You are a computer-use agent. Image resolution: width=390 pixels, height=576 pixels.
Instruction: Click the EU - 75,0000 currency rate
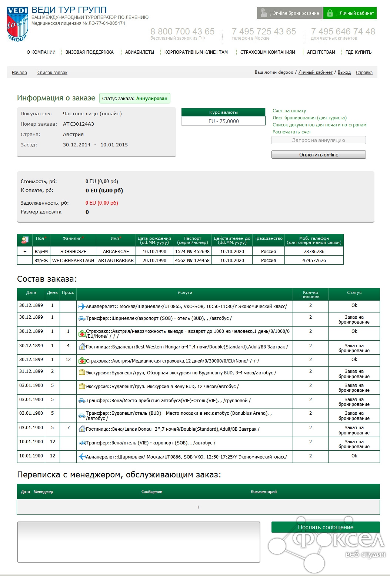(x=223, y=121)
